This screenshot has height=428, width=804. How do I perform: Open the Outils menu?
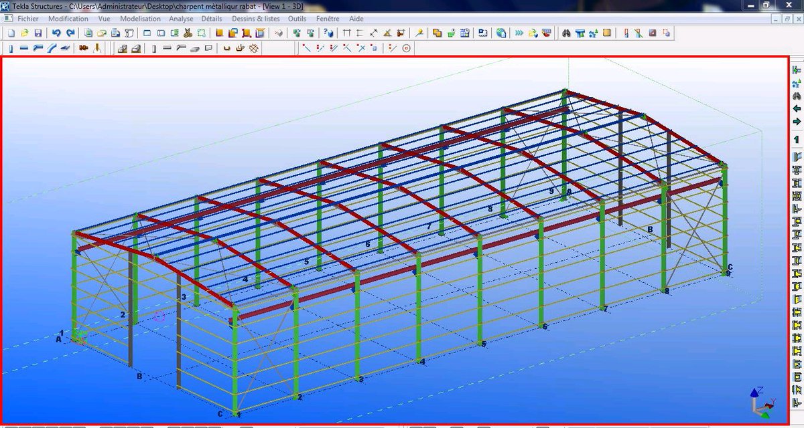297,19
